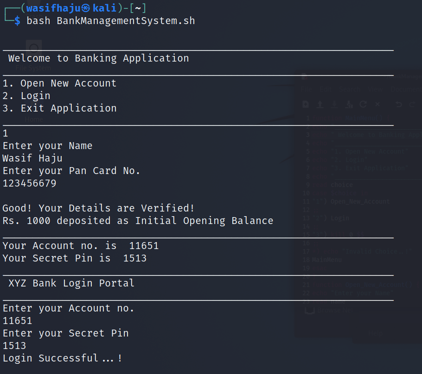The width and height of the screenshot is (422, 374).
Task: Open the Document menu in the editor
Action: (406, 89)
